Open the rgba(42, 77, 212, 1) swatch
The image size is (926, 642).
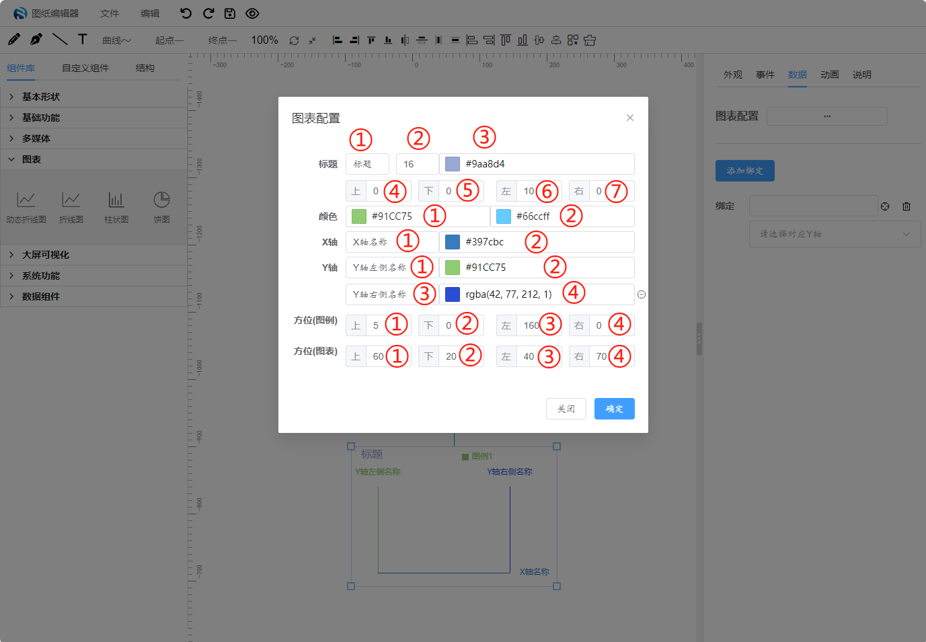(x=453, y=294)
